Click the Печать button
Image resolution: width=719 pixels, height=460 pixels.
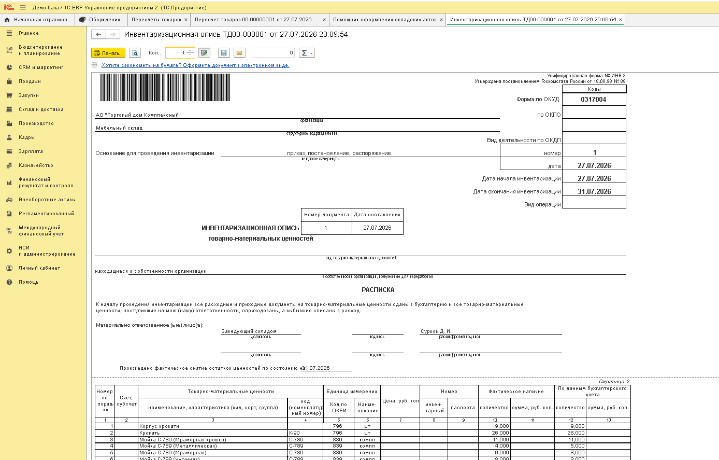[x=108, y=53]
